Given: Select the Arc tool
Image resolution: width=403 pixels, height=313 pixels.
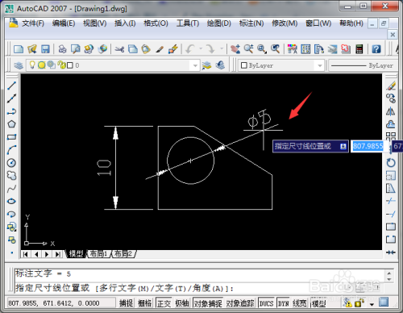Looking at the screenshot, I should coord(11,150).
